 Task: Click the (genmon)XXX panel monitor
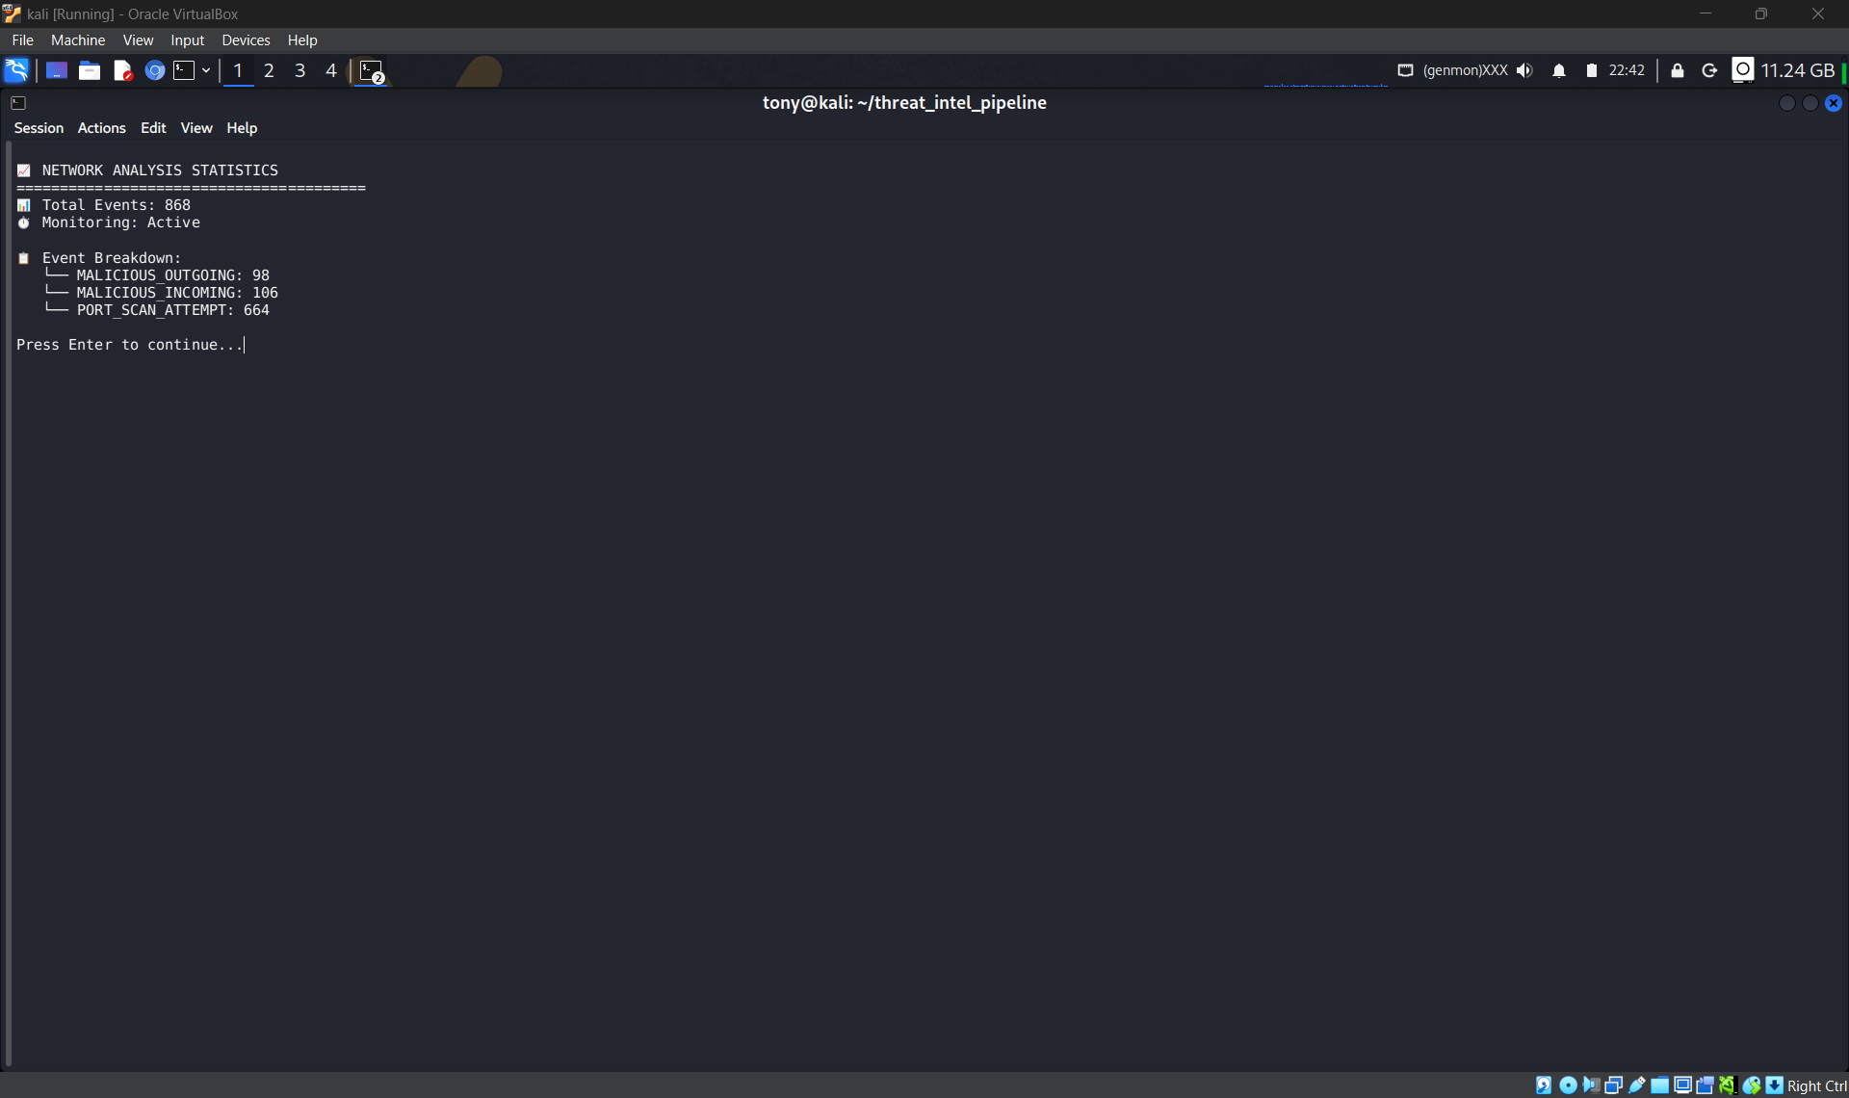pos(1465,70)
